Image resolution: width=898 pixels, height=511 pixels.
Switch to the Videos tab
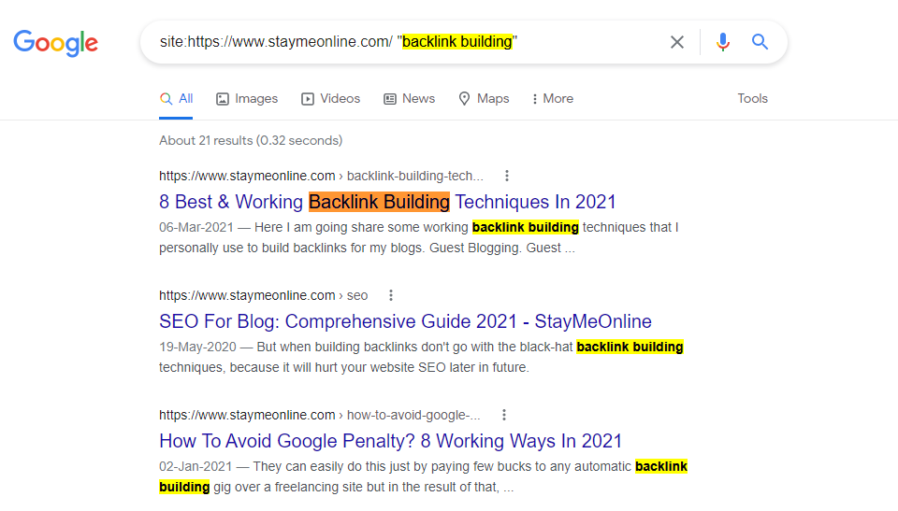[330, 98]
